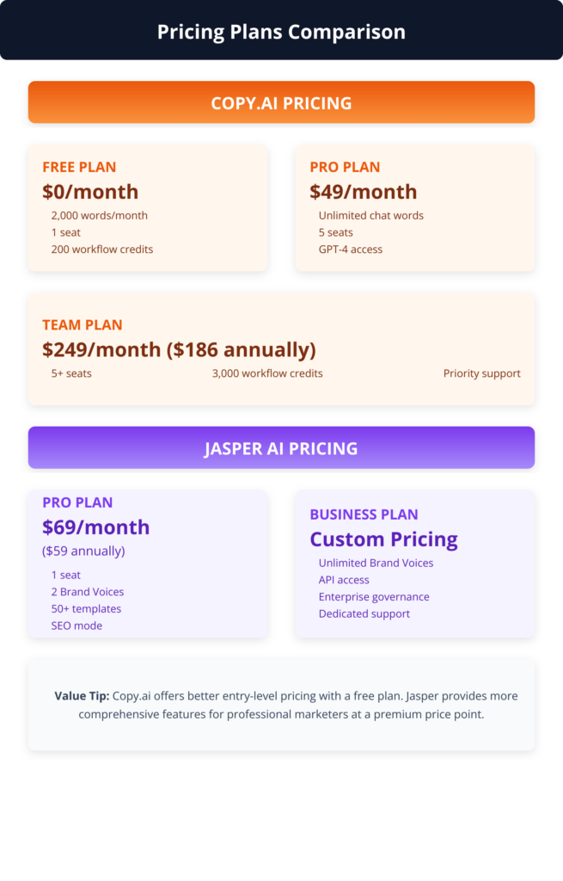Select the JASPER AI PRICING purple banner
This screenshot has height=881, width=563.
[281, 448]
